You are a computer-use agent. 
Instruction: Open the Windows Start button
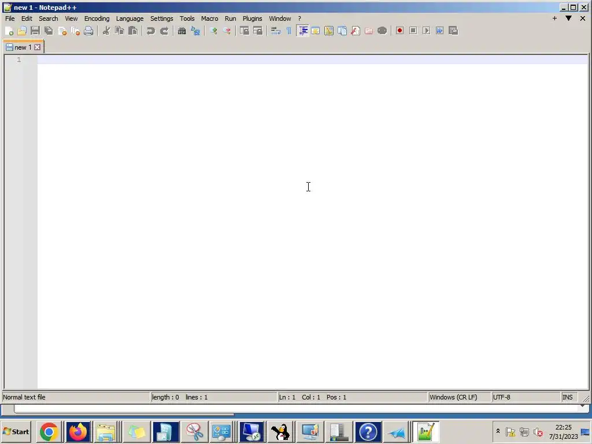(16, 431)
